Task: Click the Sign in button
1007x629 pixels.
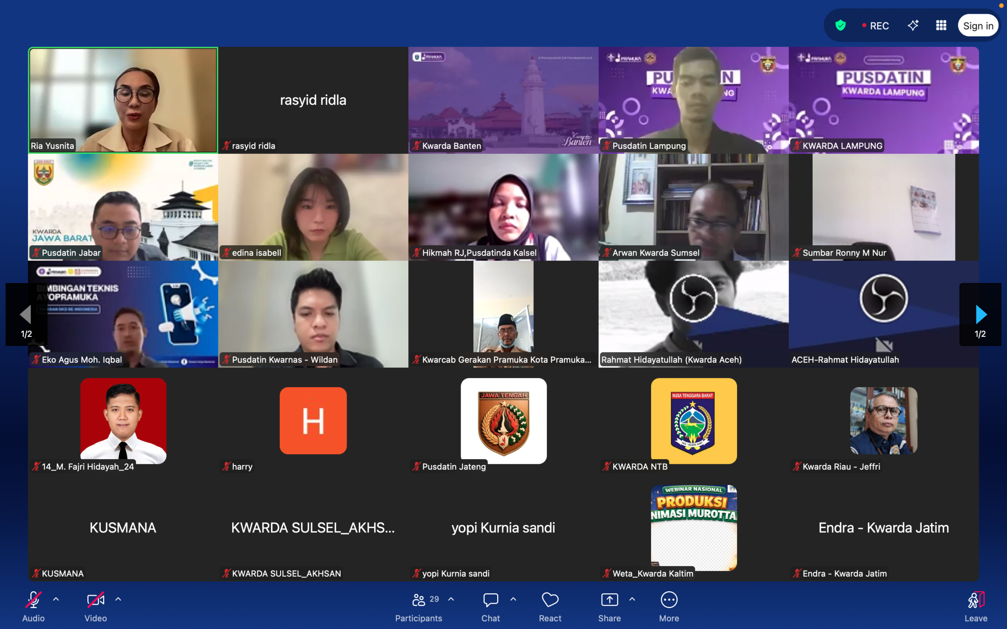Action: [978, 26]
